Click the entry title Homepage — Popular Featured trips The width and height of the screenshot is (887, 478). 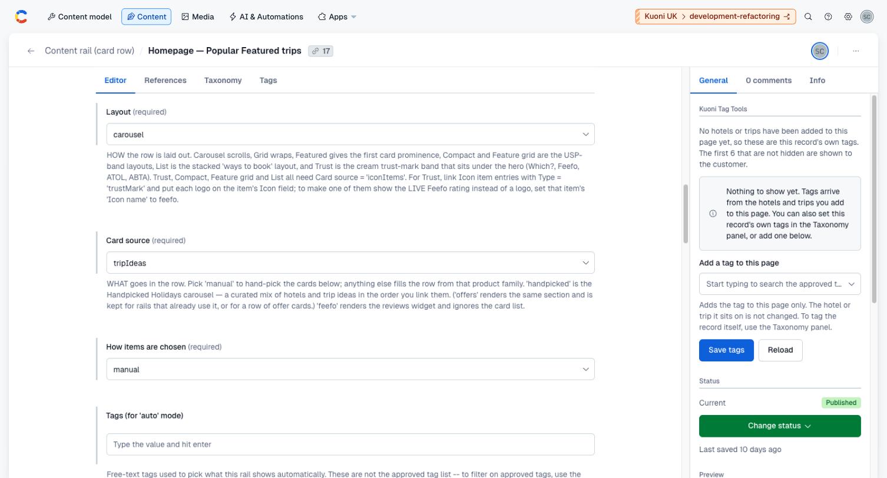click(x=224, y=51)
